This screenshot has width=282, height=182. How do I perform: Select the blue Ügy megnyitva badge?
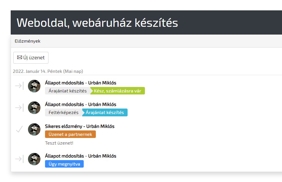coord(64,164)
